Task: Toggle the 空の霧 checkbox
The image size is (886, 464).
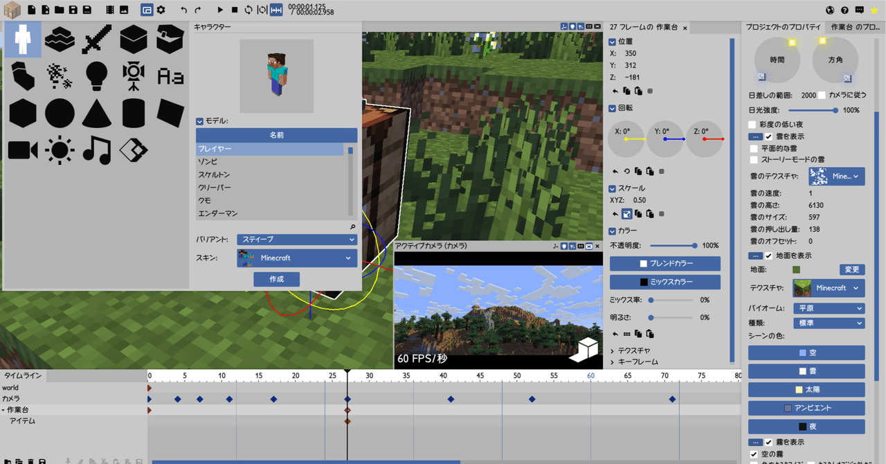Action: click(x=754, y=454)
